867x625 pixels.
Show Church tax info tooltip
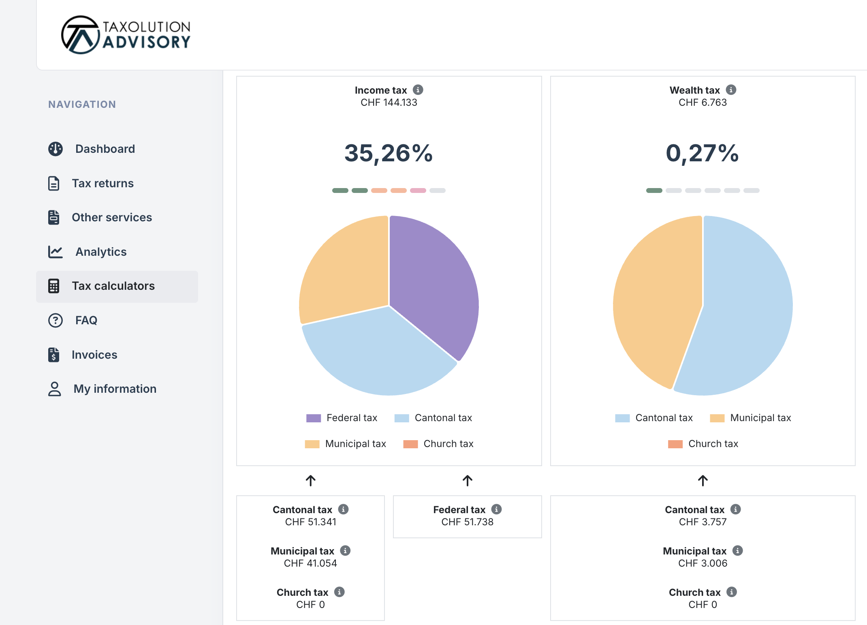[x=340, y=592]
